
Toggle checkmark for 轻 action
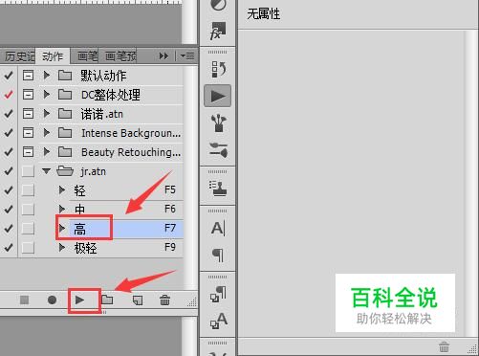(x=9, y=190)
